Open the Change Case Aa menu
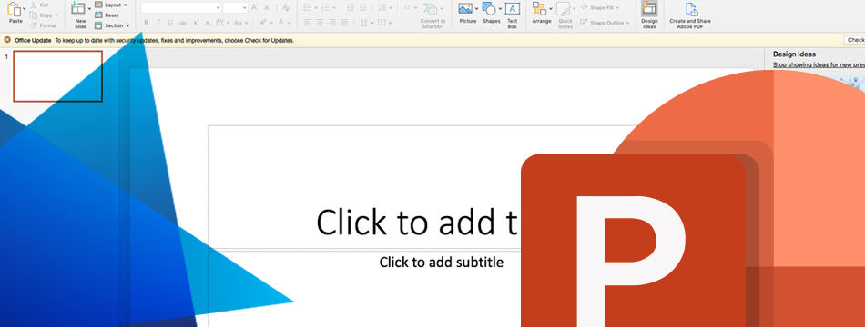865x327 pixels. (240, 23)
